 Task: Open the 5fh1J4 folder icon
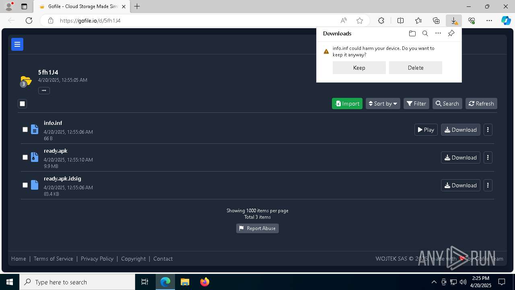point(26,81)
